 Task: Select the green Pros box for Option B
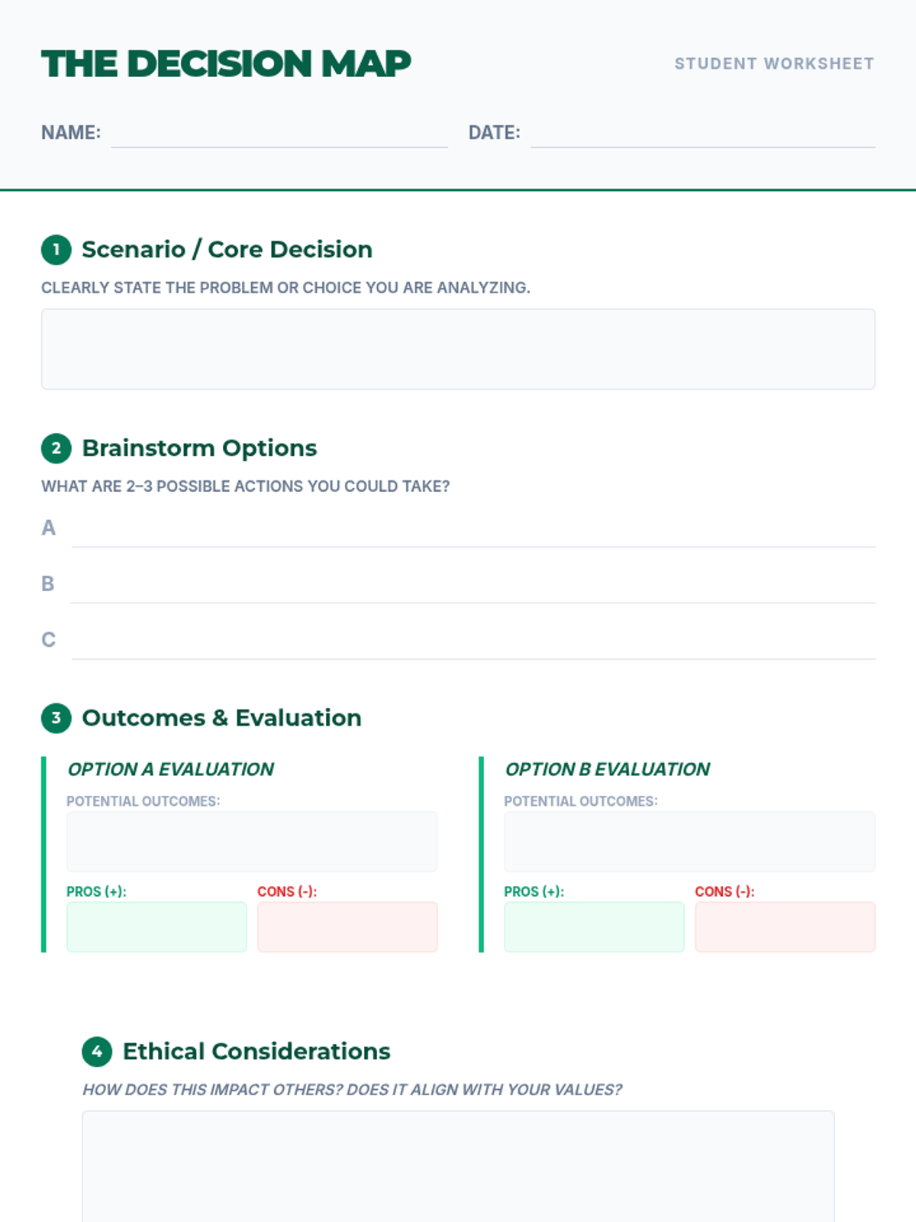point(594,927)
